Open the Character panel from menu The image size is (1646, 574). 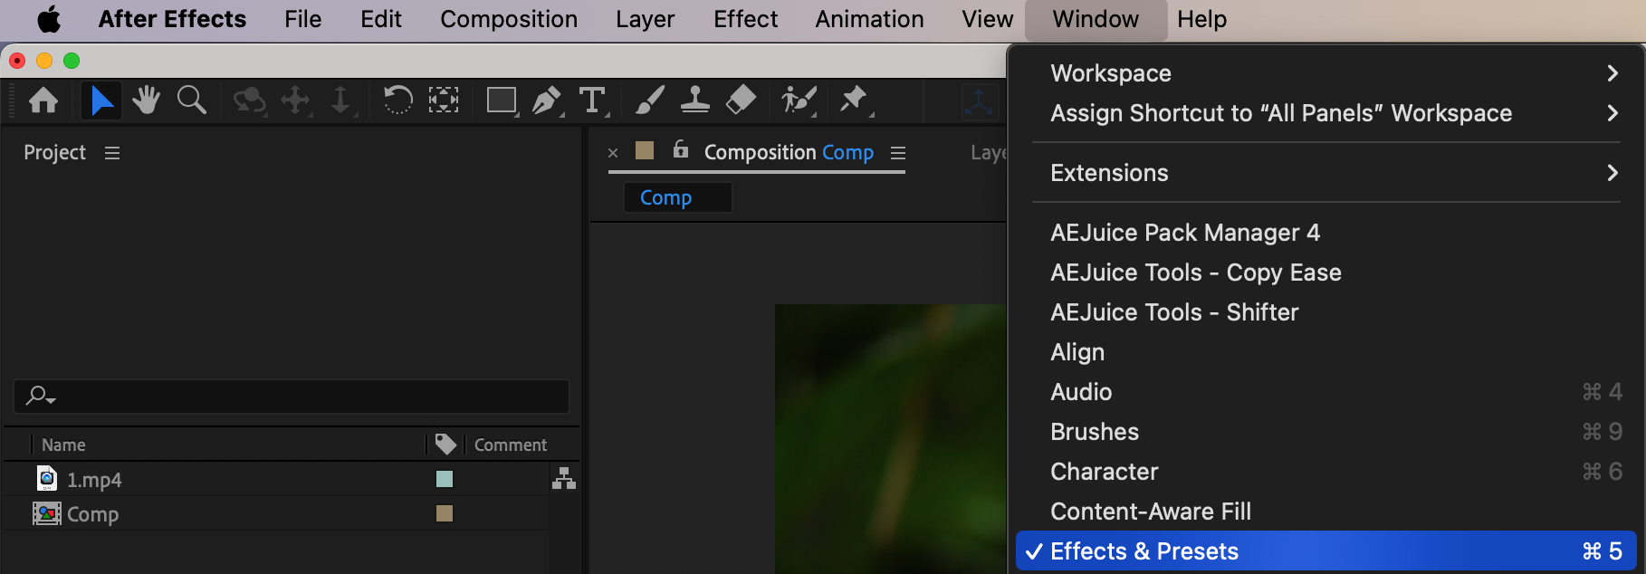tap(1104, 472)
